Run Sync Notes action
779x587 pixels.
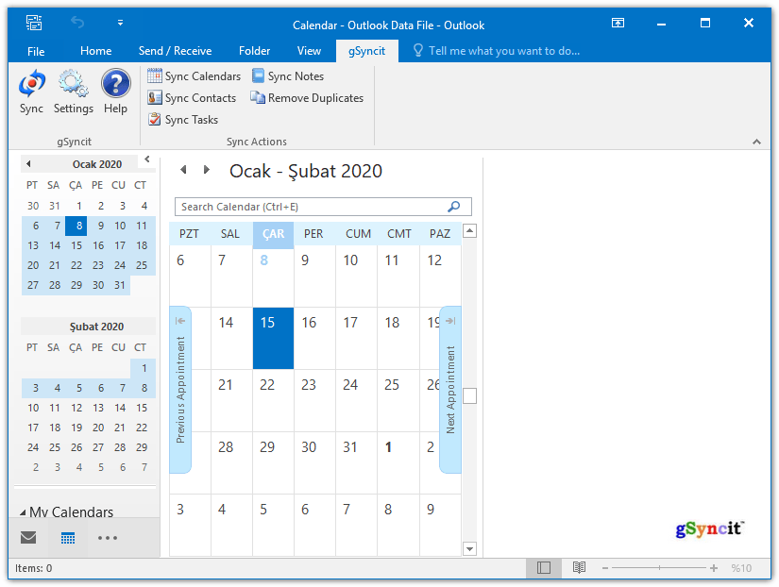point(288,76)
